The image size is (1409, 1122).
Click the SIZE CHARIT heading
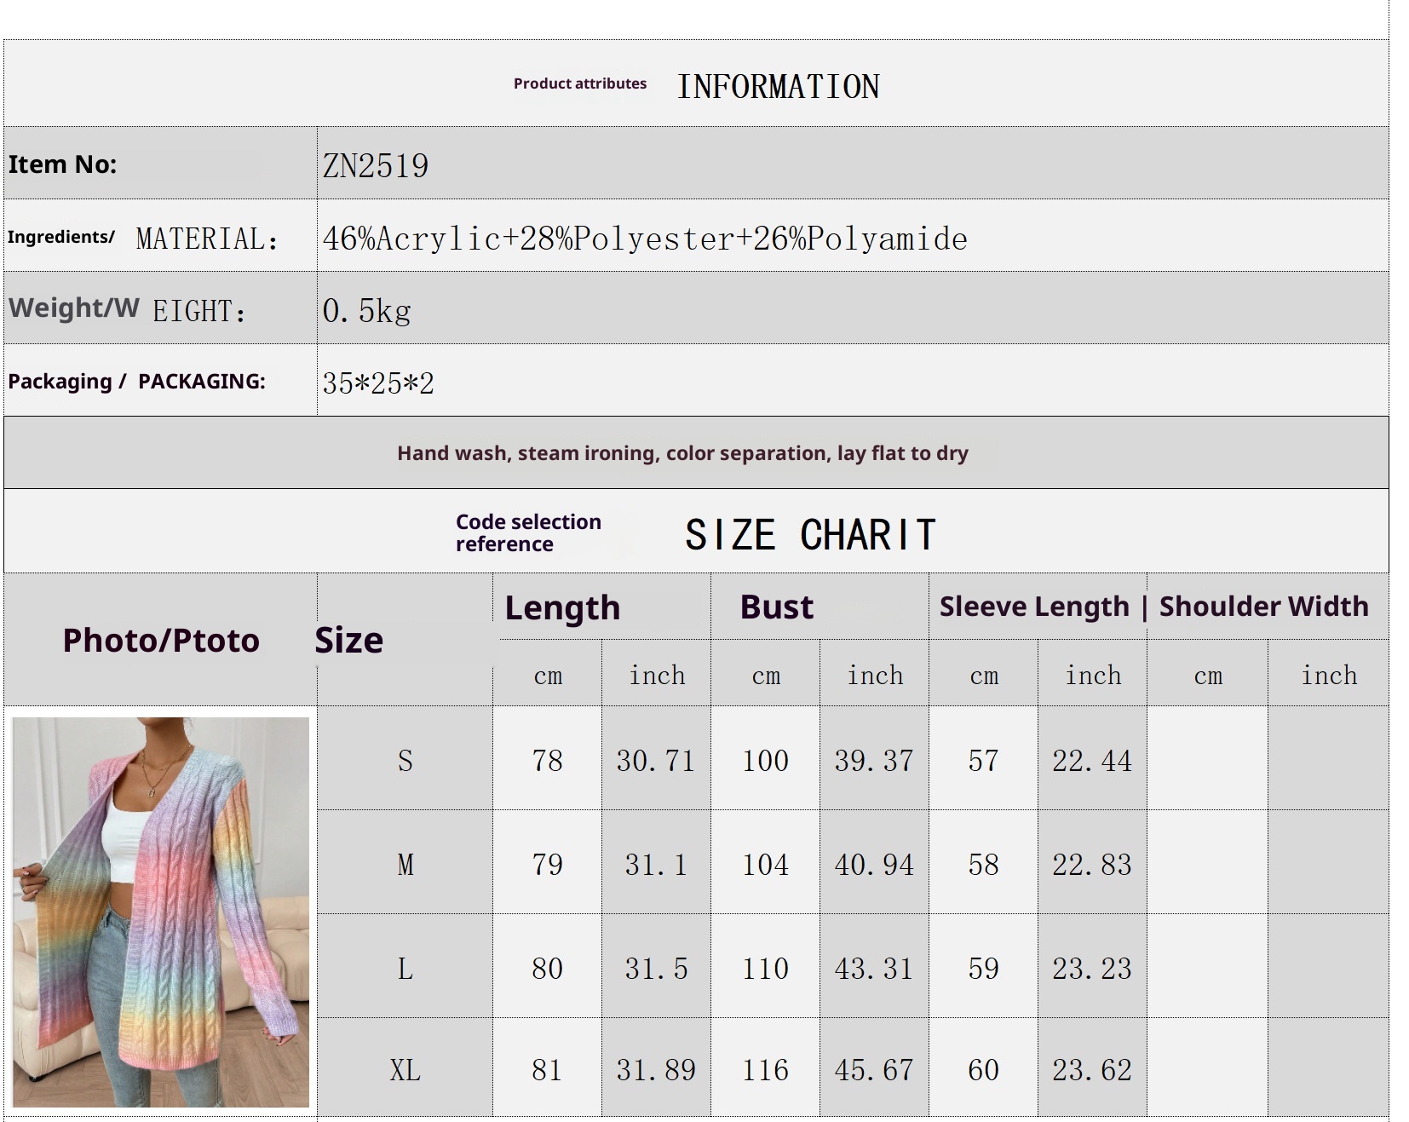[810, 535]
